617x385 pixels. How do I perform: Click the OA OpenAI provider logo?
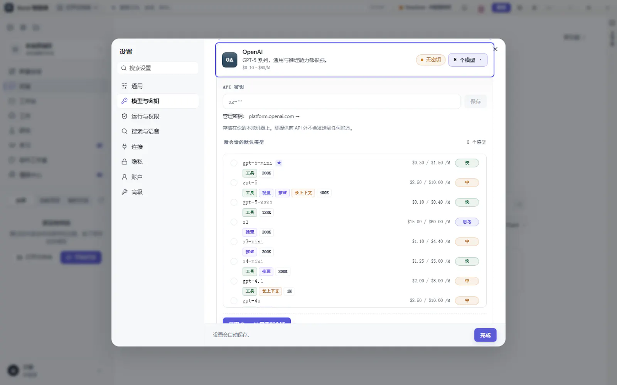point(229,60)
